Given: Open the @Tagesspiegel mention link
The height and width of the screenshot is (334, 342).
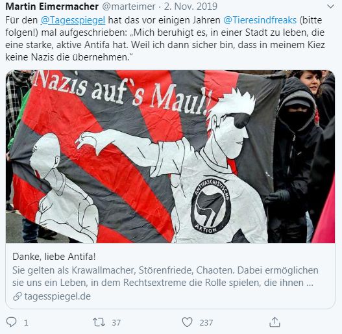Looking at the screenshot, I should 73,20.
